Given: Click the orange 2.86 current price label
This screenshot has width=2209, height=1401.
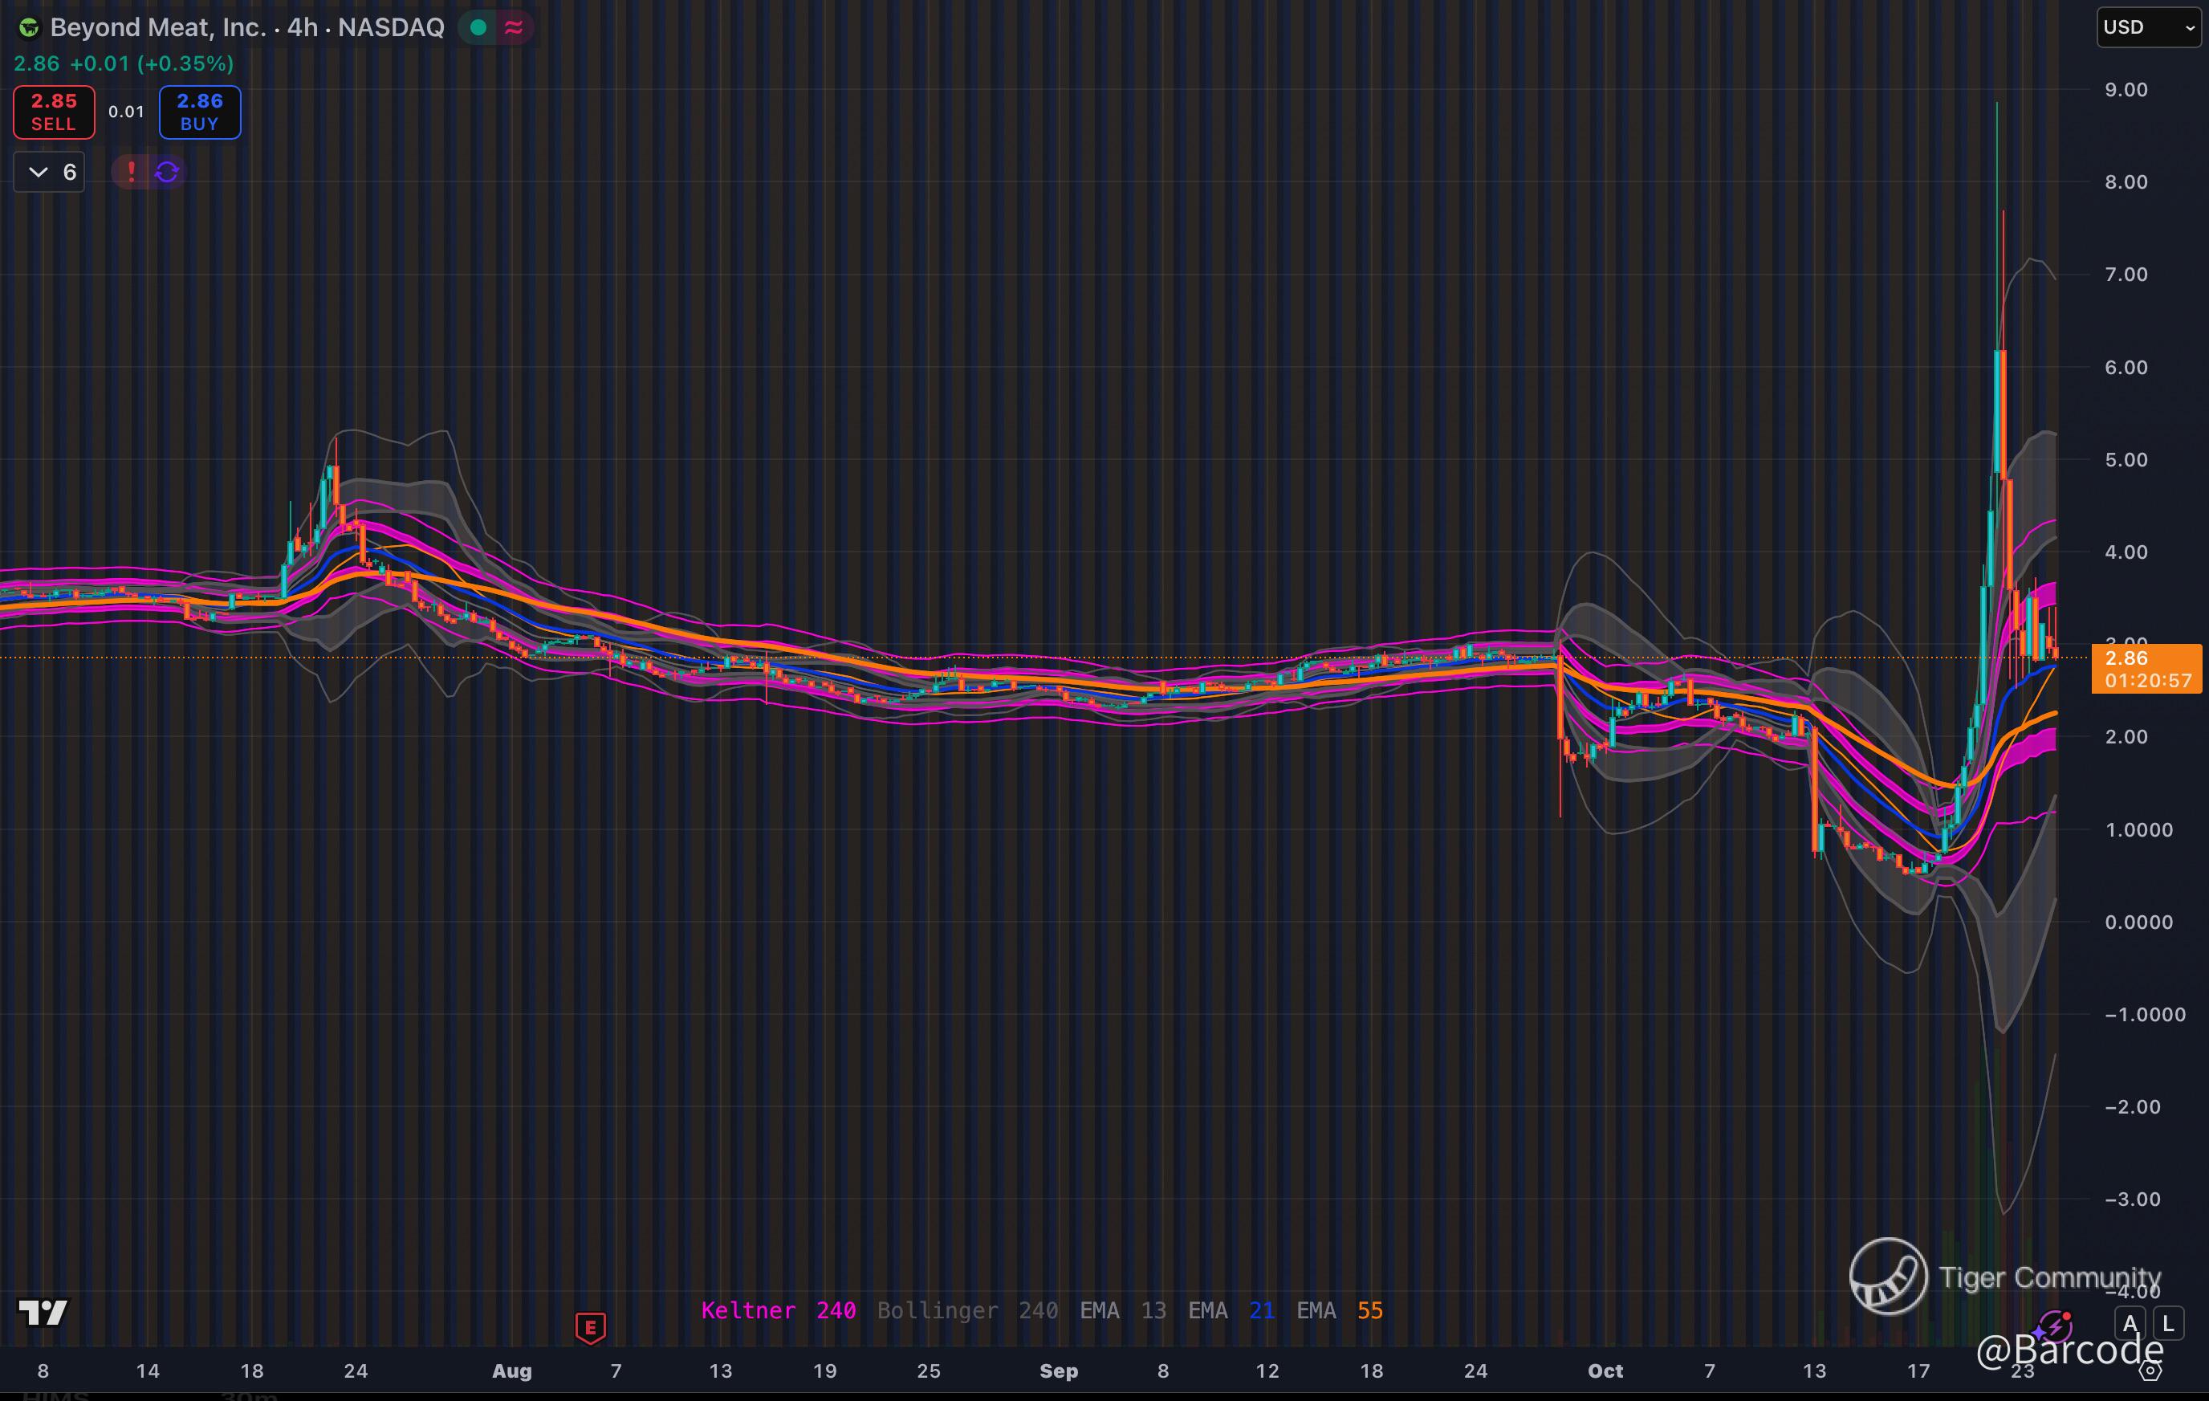Looking at the screenshot, I should (2146, 669).
